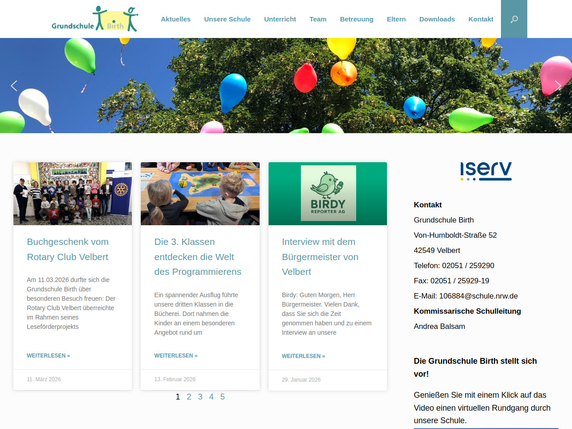Expand the Betreuung menu
572x429 pixels.
coord(356,19)
